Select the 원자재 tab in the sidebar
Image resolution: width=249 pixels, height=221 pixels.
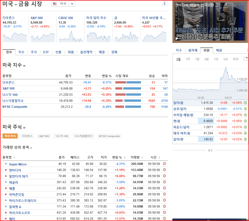[x=193, y=50]
